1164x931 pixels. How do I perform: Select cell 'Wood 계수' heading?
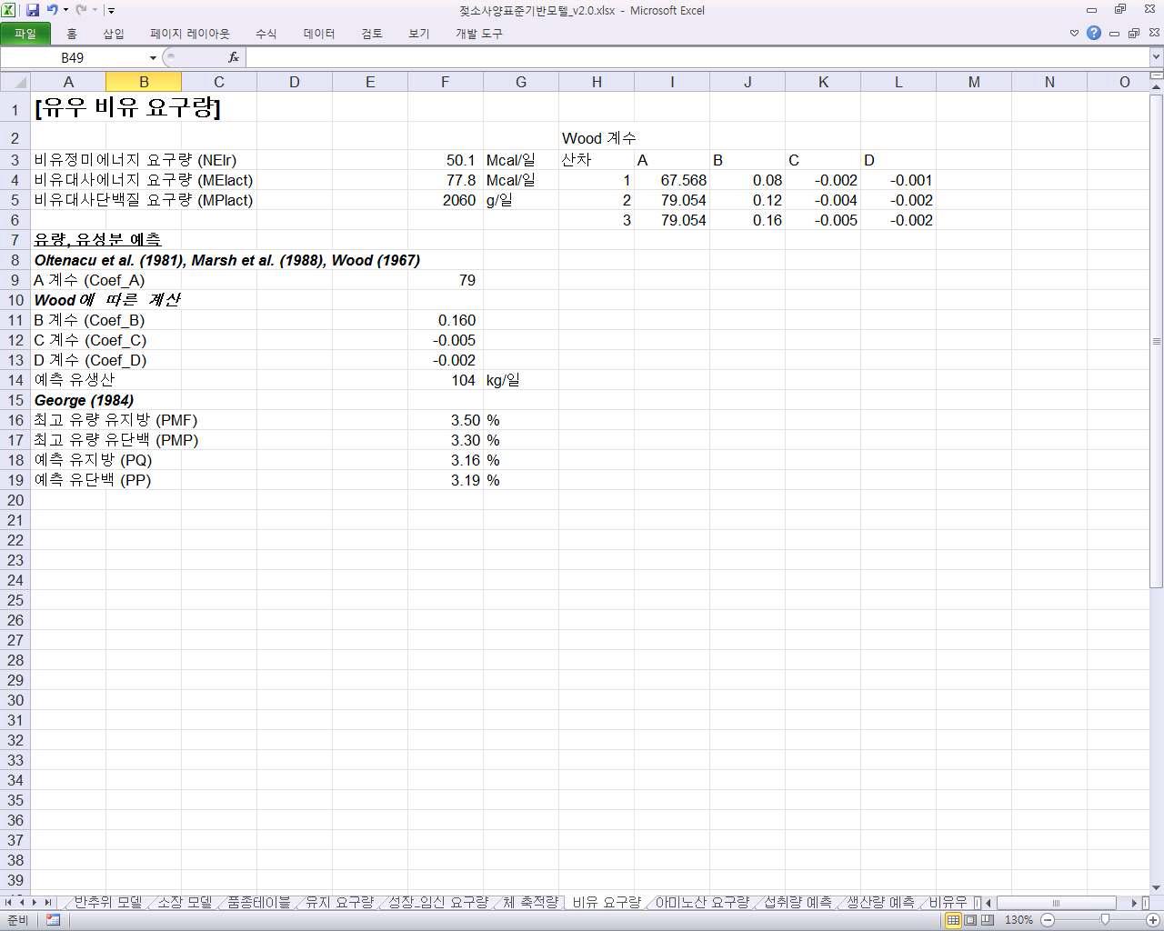[x=598, y=138]
